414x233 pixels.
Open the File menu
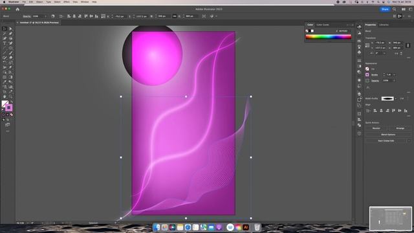(24, 2)
